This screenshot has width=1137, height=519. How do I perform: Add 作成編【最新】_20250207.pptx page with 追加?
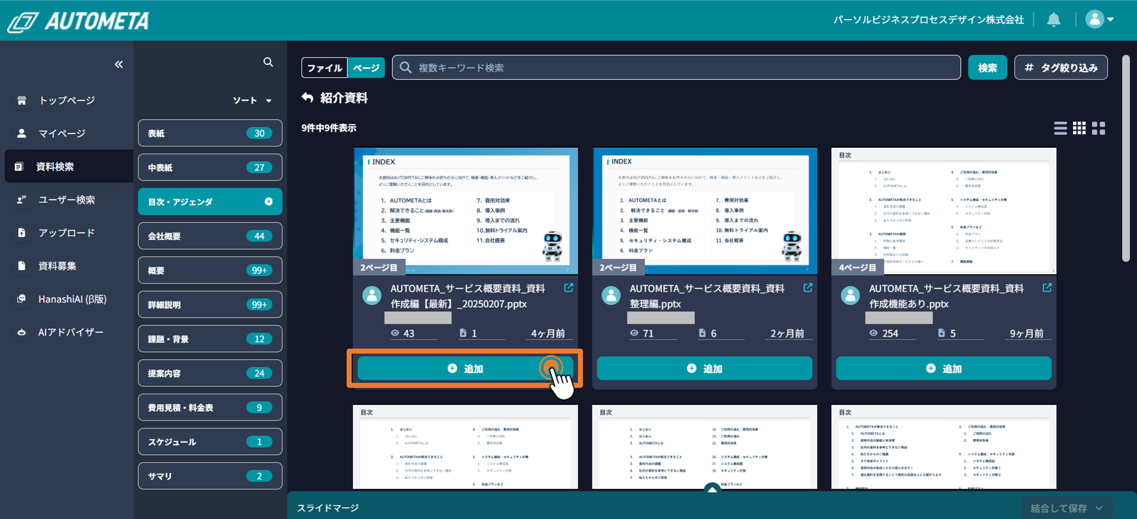pos(465,368)
